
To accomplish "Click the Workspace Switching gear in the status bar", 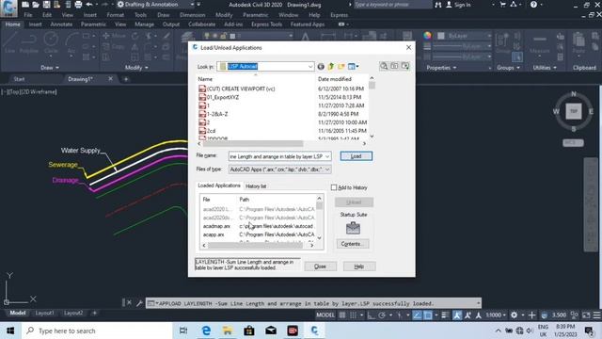I will tap(515, 315).
